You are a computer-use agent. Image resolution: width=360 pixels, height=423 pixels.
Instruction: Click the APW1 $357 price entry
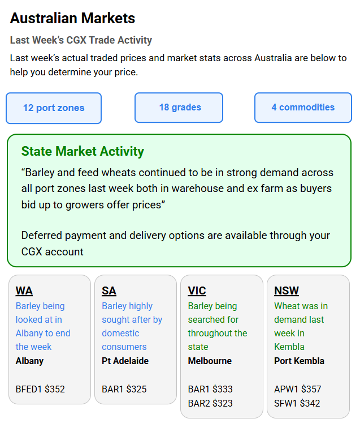(x=297, y=389)
